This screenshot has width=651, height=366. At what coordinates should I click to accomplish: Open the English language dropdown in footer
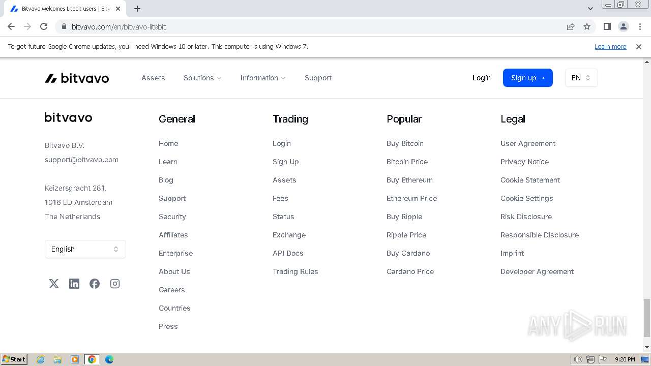tap(85, 249)
